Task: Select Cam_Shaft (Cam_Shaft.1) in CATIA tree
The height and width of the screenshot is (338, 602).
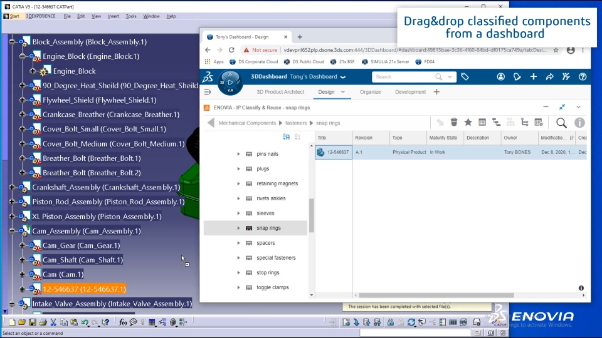Action: click(83, 260)
